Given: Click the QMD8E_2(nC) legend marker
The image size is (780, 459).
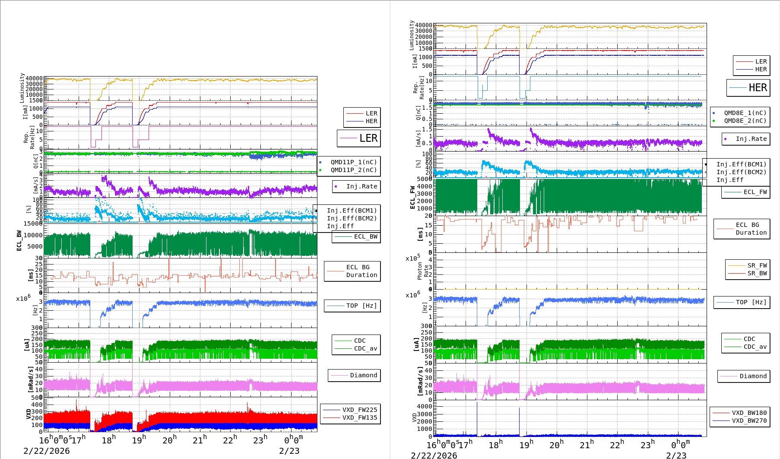Looking at the screenshot, I should (714, 121).
